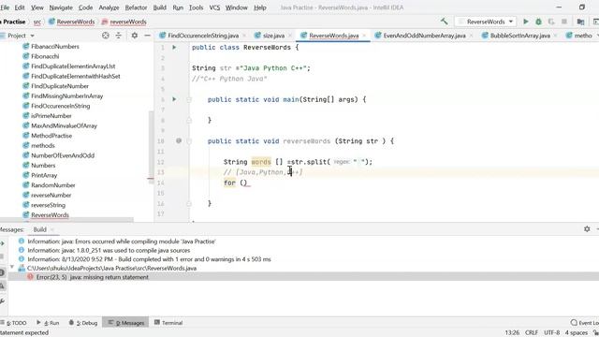Toggle the Messages tool window button

pos(126,323)
